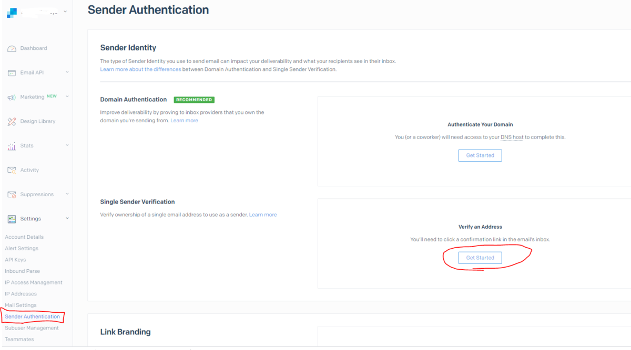Image resolution: width=631 pixels, height=350 pixels.
Task: Open Subuser Management page
Action: tap(32, 328)
